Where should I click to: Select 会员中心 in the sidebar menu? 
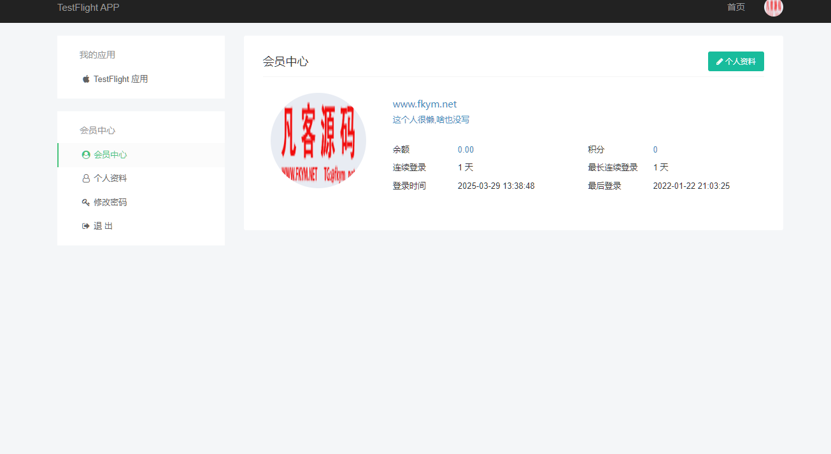coord(141,155)
